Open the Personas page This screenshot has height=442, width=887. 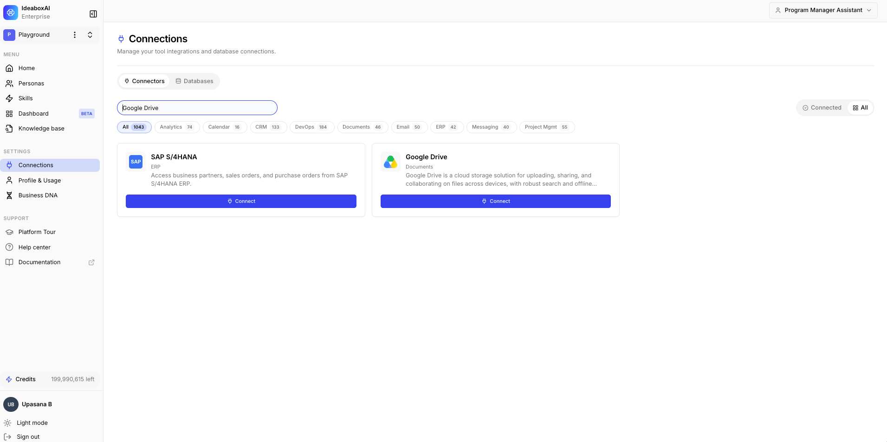click(x=50, y=84)
